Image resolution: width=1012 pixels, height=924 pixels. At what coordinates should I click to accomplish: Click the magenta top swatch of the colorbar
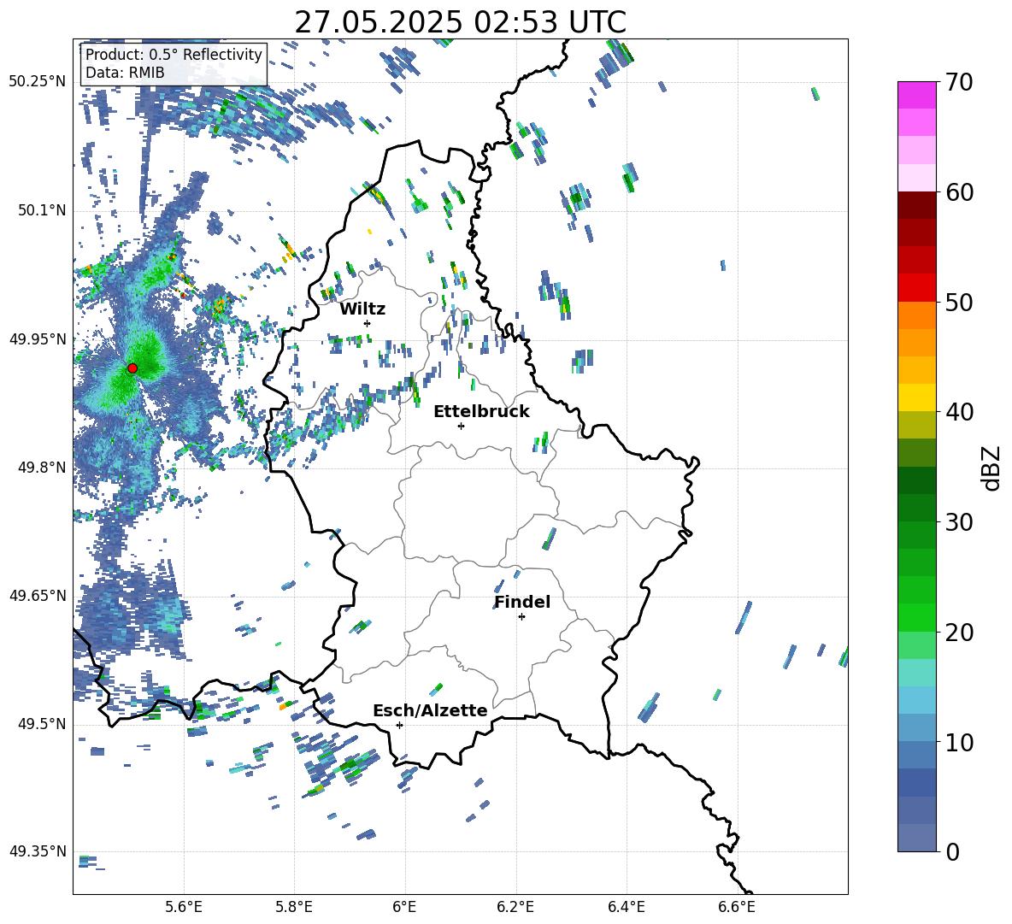[916, 96]
